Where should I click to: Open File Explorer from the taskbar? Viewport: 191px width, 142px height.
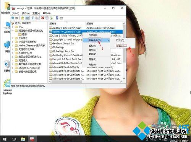pyautogui.click(x=23, y=139)
